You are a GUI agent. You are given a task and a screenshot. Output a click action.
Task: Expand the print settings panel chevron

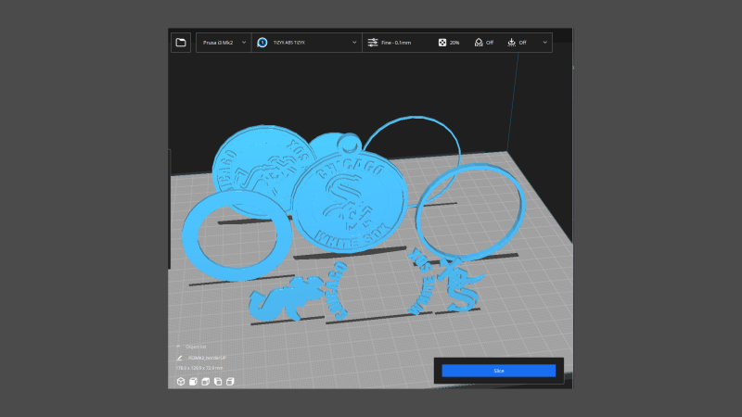click(x=544, y=43)
